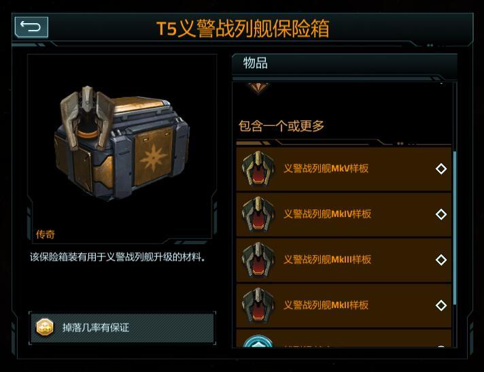Click the 掉落几率有保证 button
This screenshot has height=372, width=484.
tap(122, 328)
